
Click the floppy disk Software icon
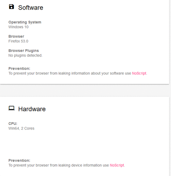point(11,7)
